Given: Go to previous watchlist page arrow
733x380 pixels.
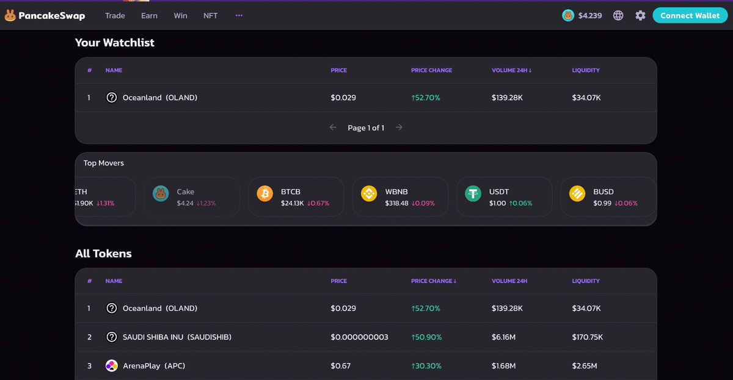Looking at the screenshot, I should pyautogui.click(x=333, y=127).
